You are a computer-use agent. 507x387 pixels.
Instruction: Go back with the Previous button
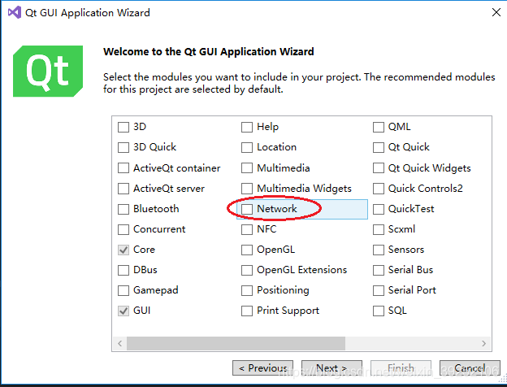(263, 368)
